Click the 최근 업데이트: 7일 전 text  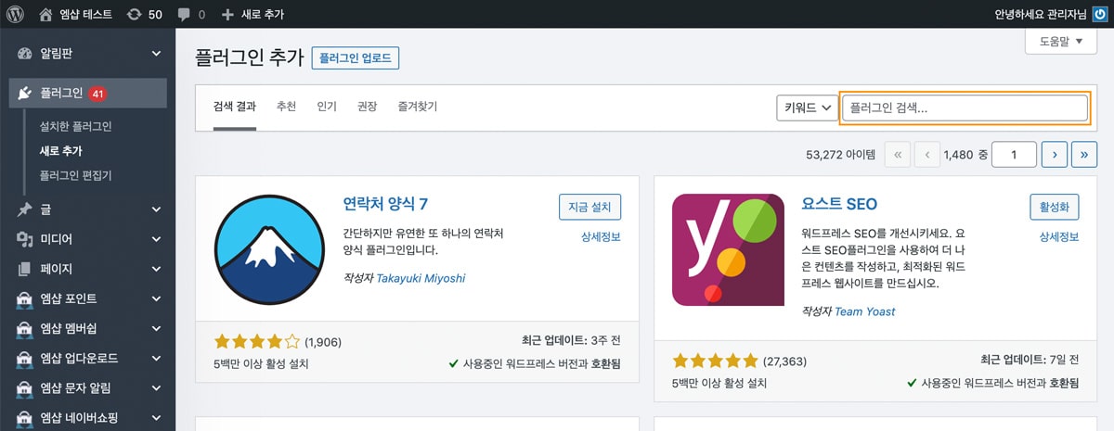point(1030,360)
